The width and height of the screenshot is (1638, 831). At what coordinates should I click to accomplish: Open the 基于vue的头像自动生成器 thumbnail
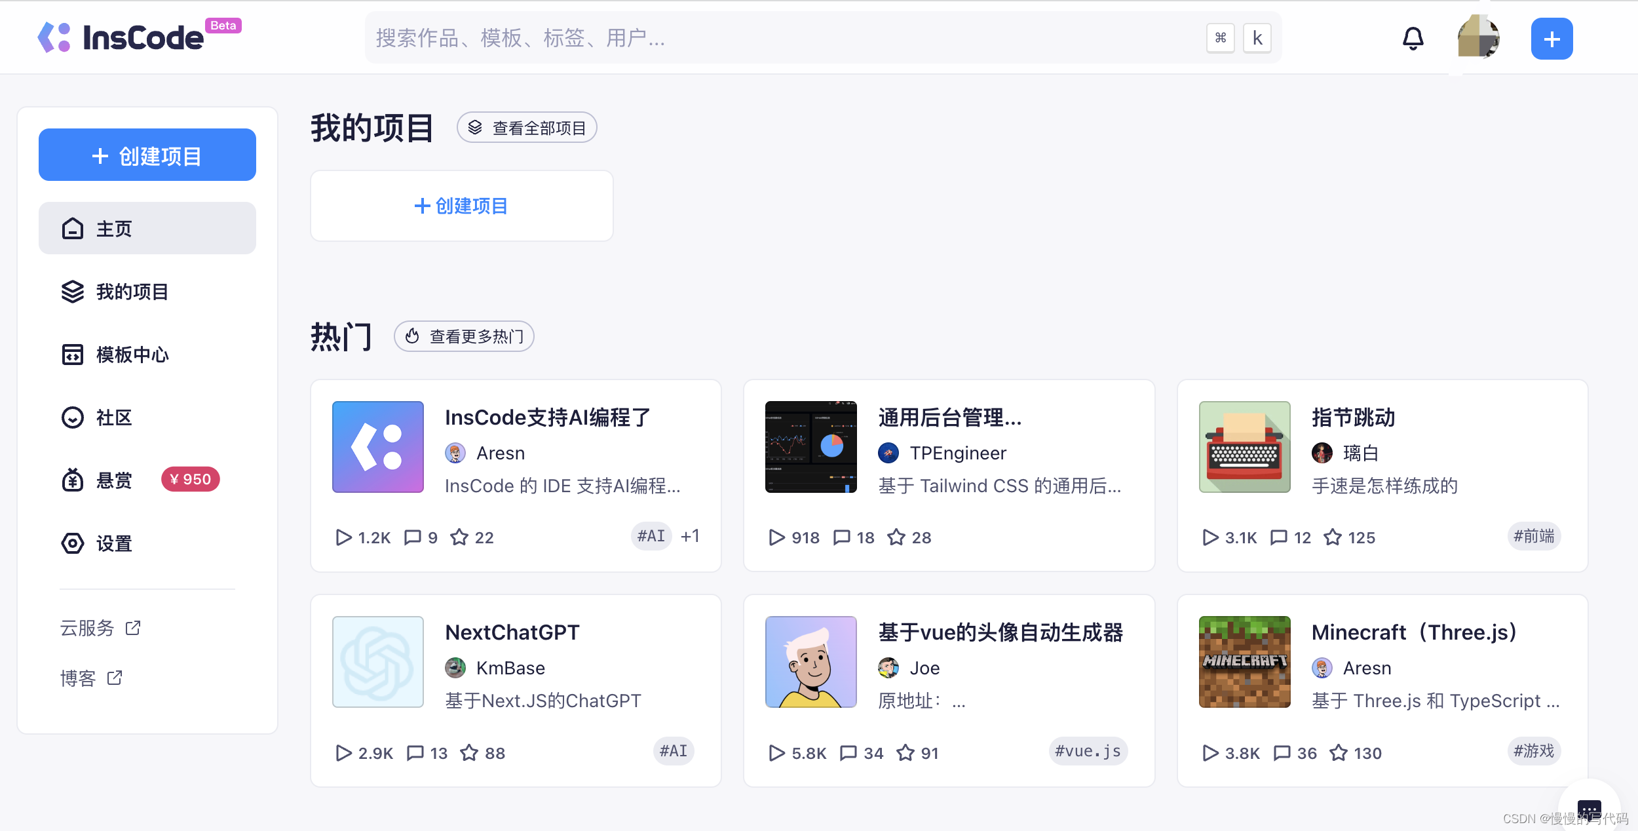point(810,662)
